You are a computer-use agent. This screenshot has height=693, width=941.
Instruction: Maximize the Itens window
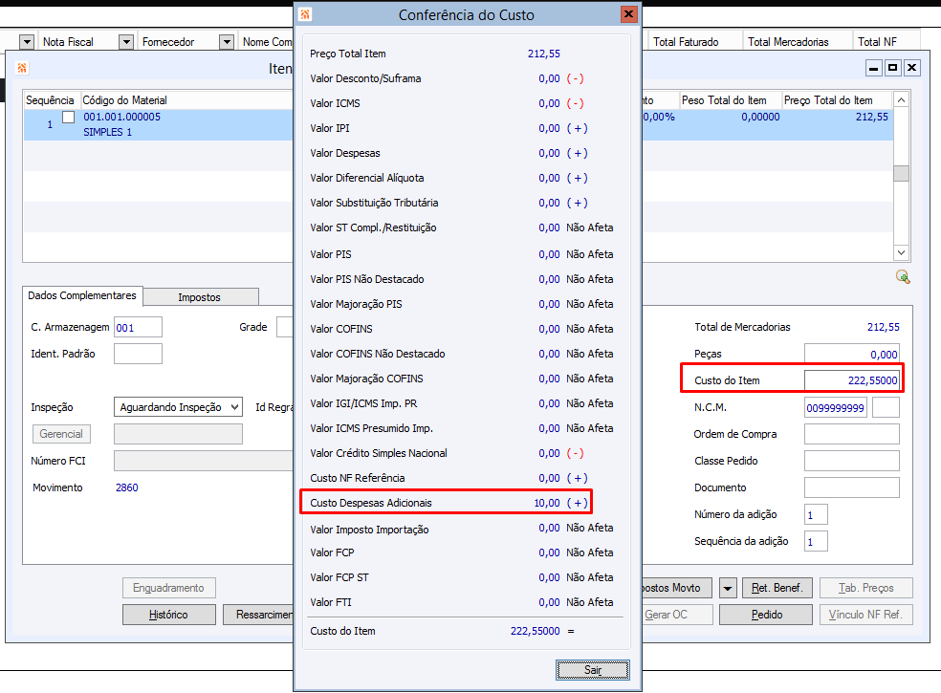click(892, 68)
